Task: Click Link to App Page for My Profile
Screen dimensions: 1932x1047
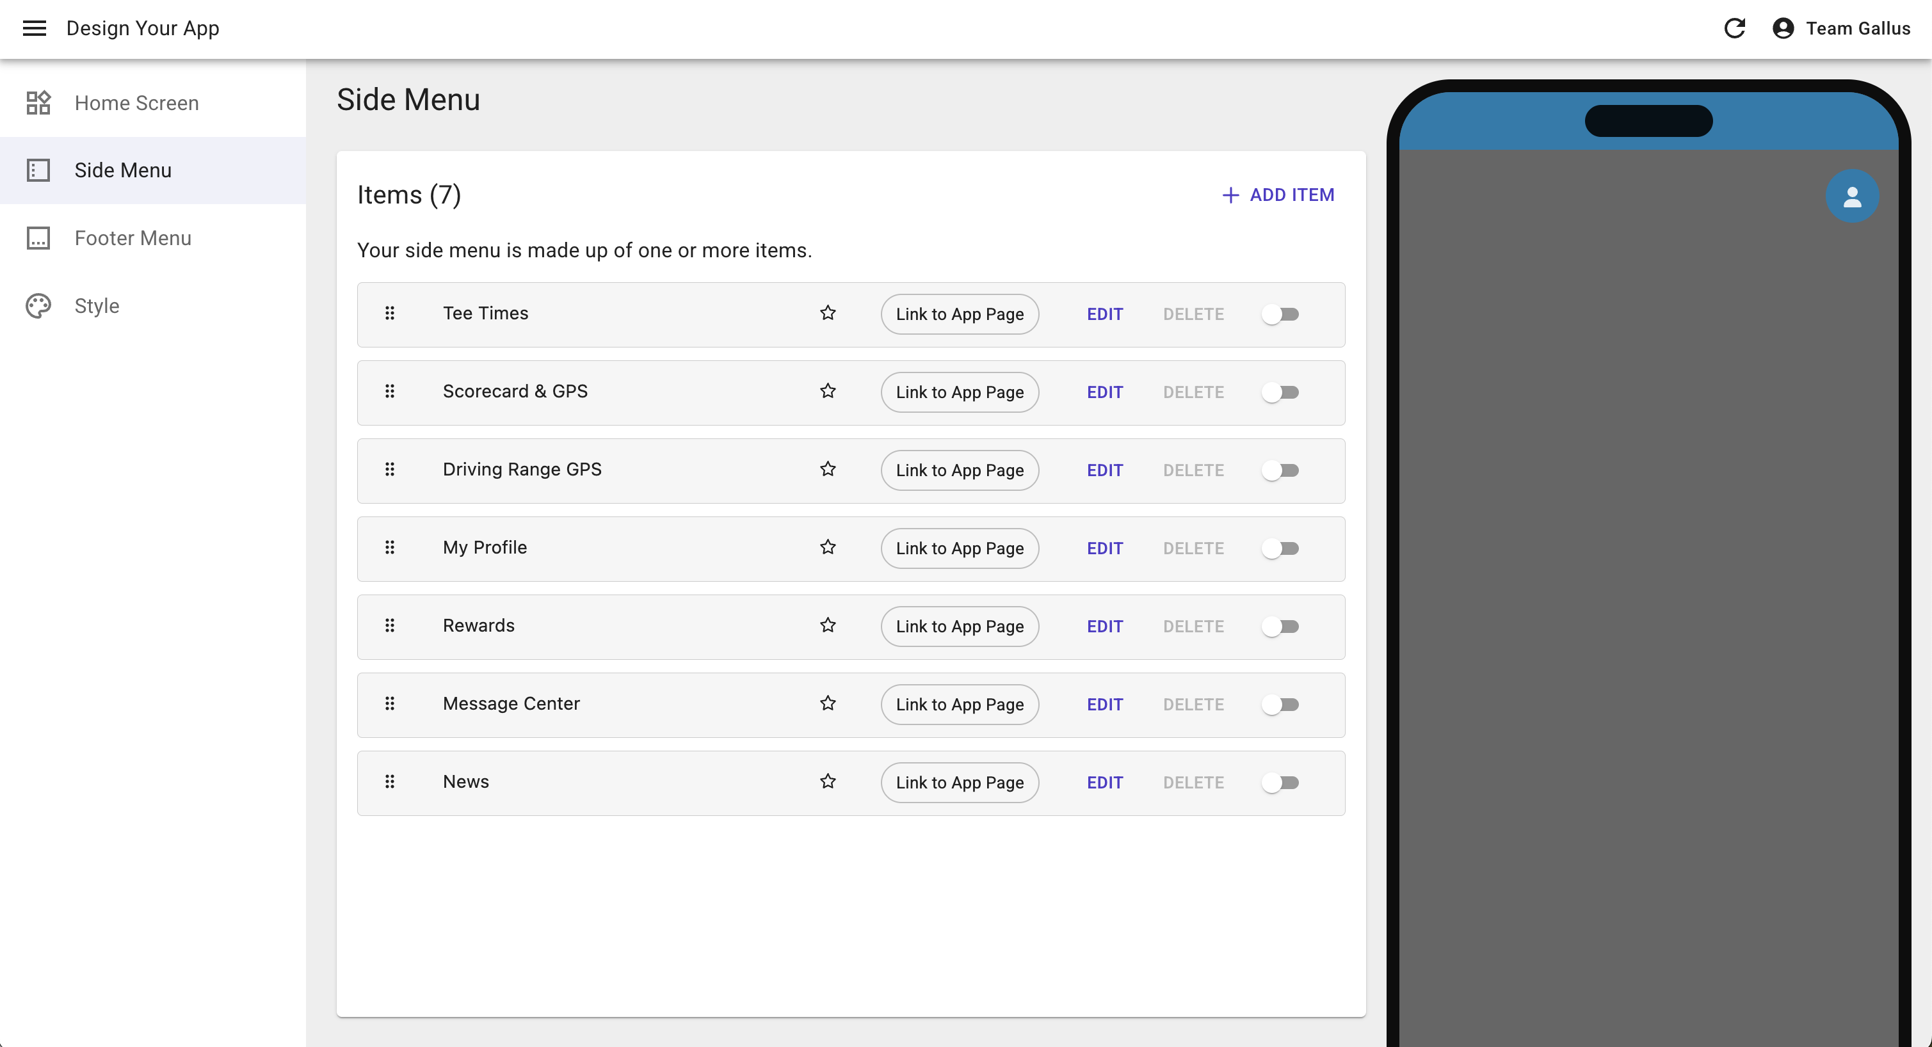Action: tap(959, 548)
